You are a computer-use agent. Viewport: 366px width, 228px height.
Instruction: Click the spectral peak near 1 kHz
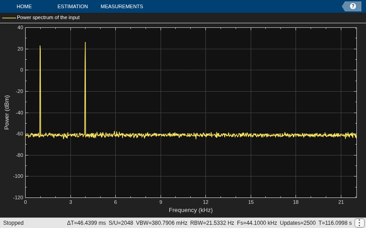point(40,46)
